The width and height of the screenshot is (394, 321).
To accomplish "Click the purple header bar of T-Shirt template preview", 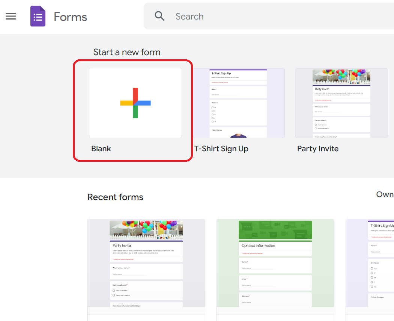I will (x=238, y=70).
